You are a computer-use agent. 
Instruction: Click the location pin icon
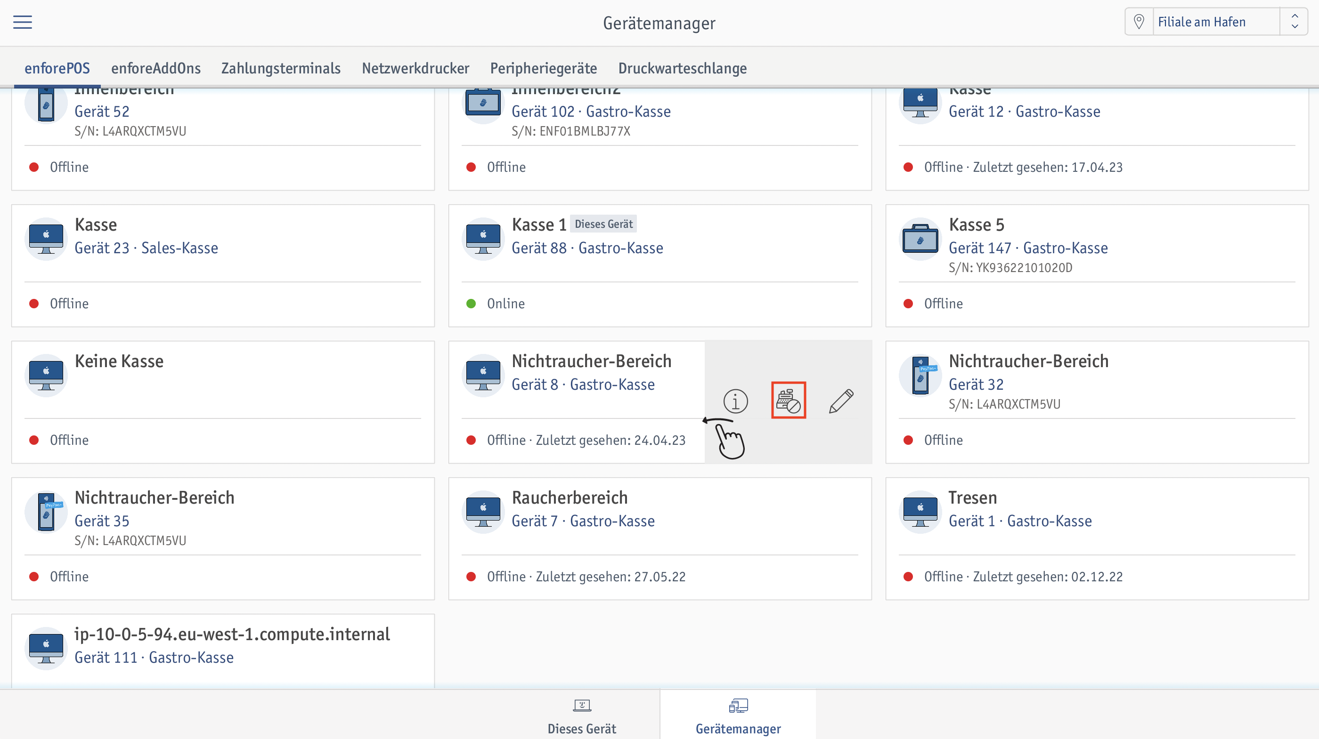(x=1139, y=22)
